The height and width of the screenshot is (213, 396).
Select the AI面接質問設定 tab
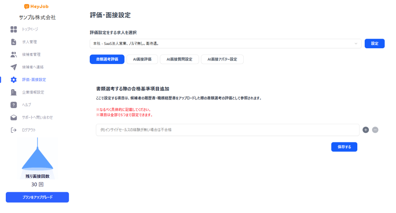coord(179,59)
